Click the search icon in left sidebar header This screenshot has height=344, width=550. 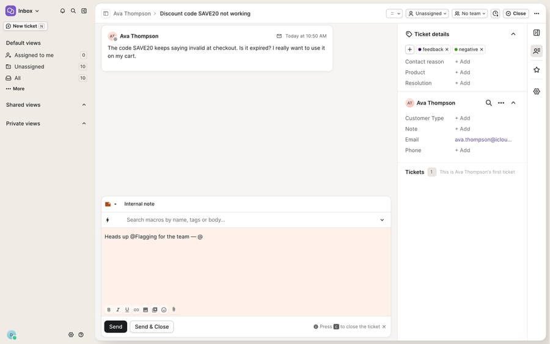(73, 11)
